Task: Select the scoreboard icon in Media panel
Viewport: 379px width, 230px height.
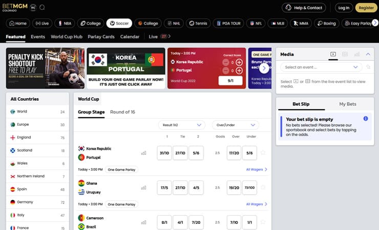Action: pos(345,54)
